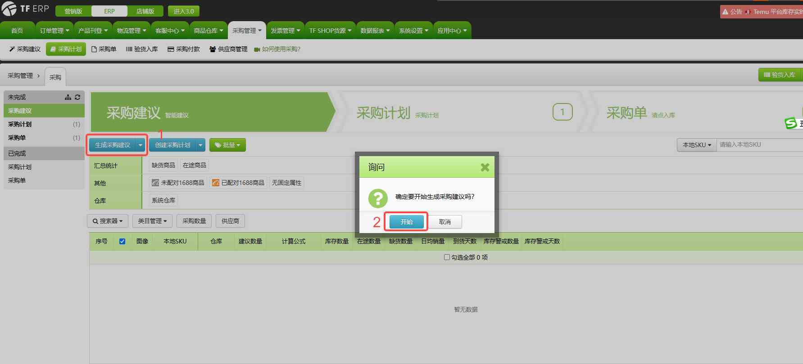Click the 供应商 filter button

230,221
